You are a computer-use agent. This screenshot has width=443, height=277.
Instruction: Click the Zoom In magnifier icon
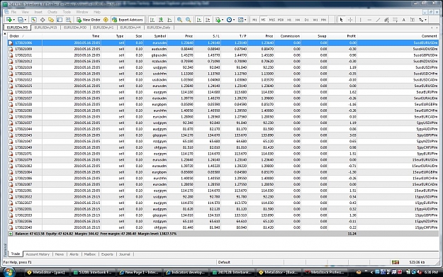tap(179, 20)
